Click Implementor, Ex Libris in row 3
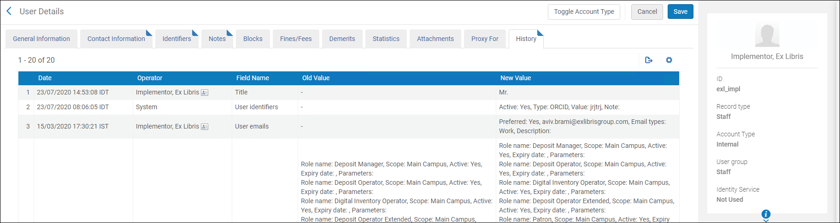The width and height of the screenshot is (840, 223). click(167, 126)
